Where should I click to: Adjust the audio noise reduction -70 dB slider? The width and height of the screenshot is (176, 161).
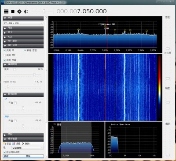pos(23,126)
